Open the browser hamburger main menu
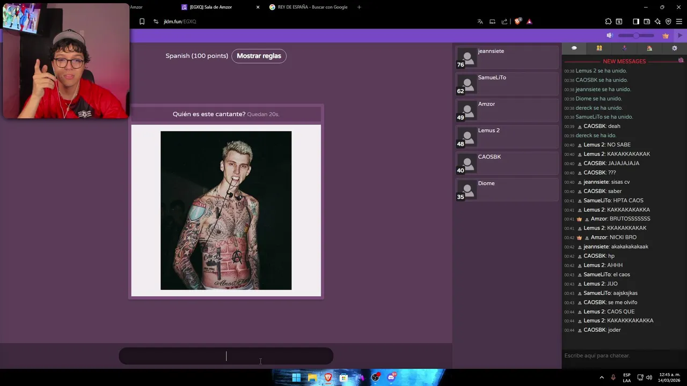The height and width of the screenshot is (386, 687). (x=679, y=21)
